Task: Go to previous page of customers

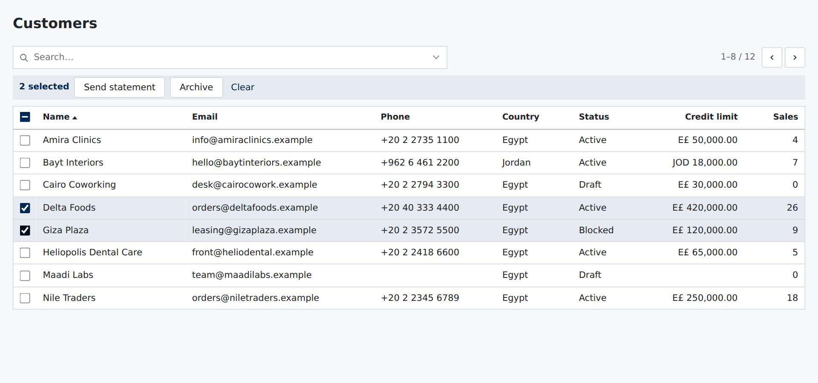Action: coord(772,57)
